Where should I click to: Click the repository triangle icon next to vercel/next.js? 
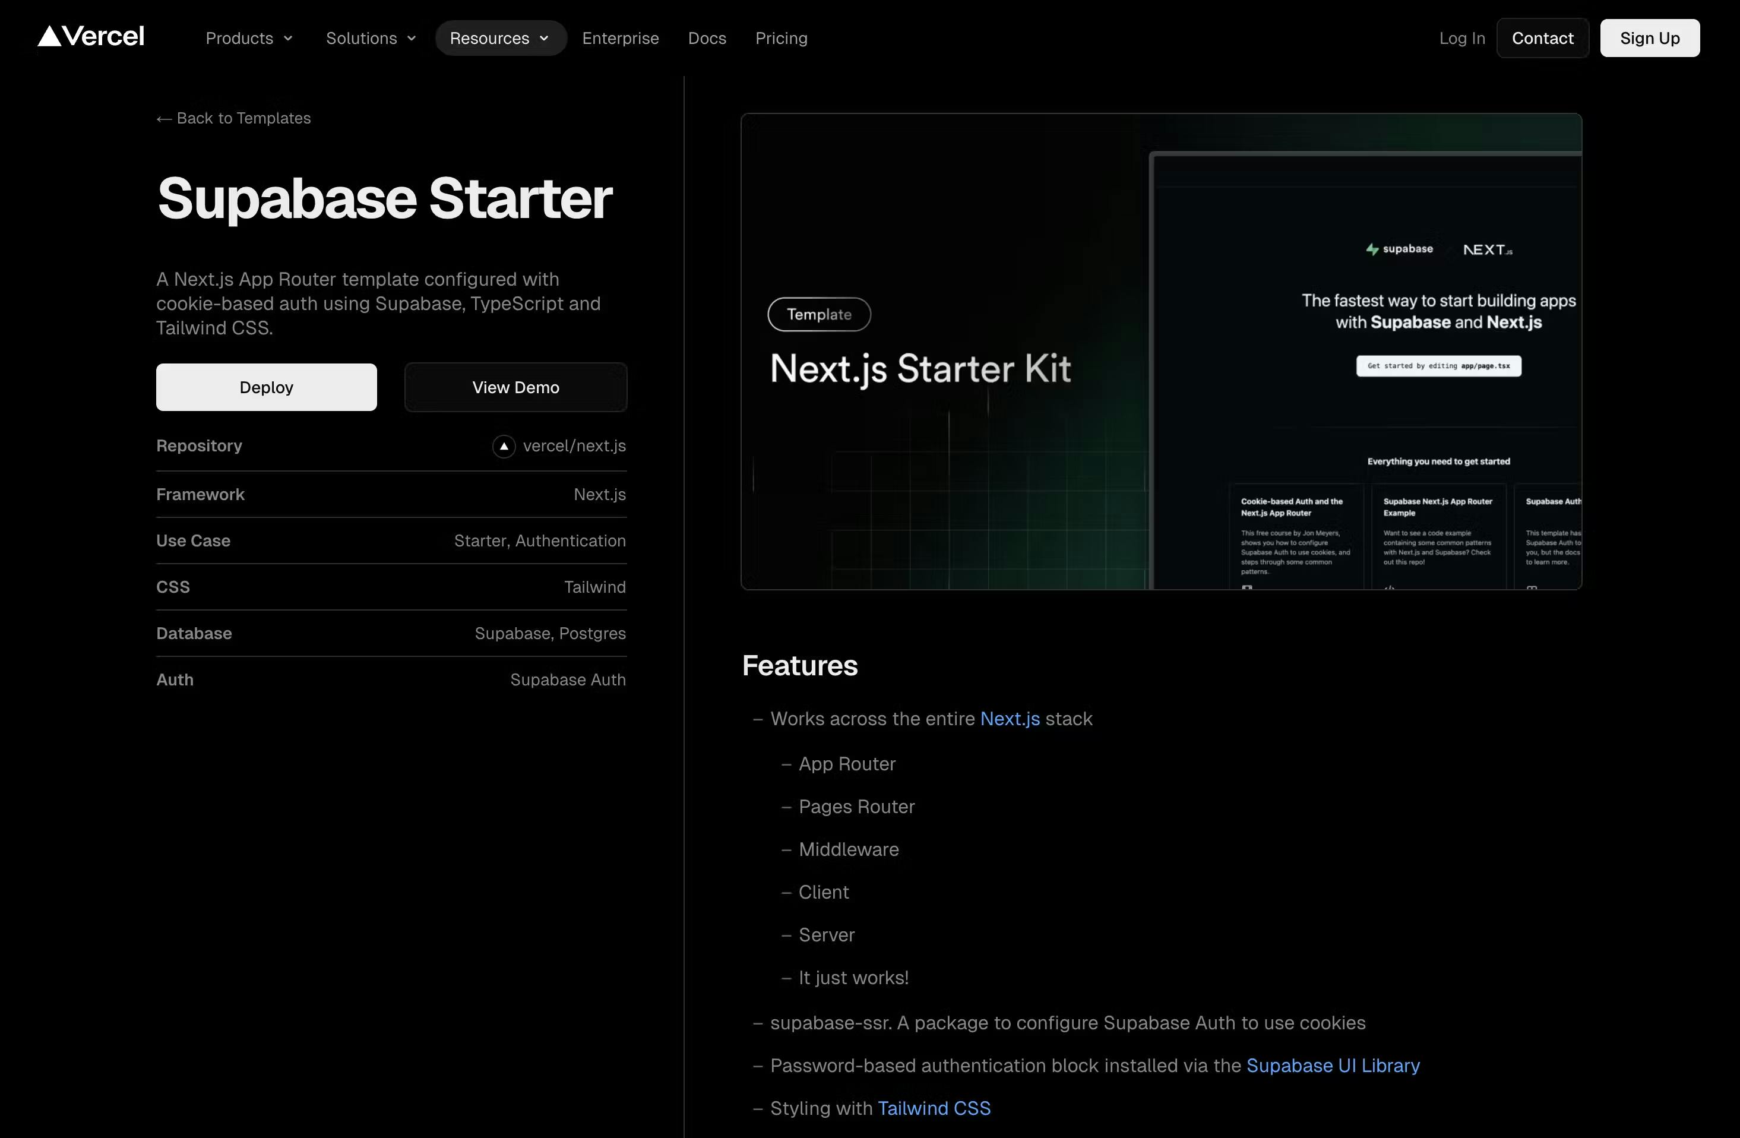pos(504,446)
